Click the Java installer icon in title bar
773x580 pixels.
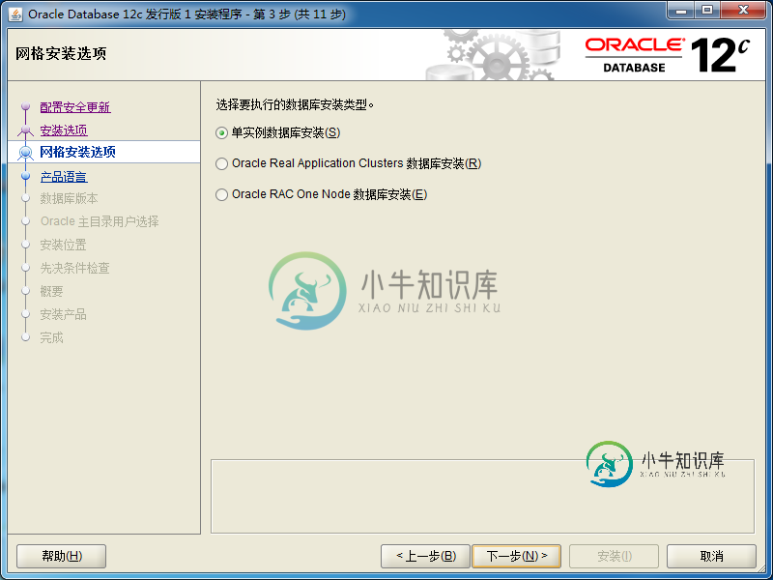point(15,14)
